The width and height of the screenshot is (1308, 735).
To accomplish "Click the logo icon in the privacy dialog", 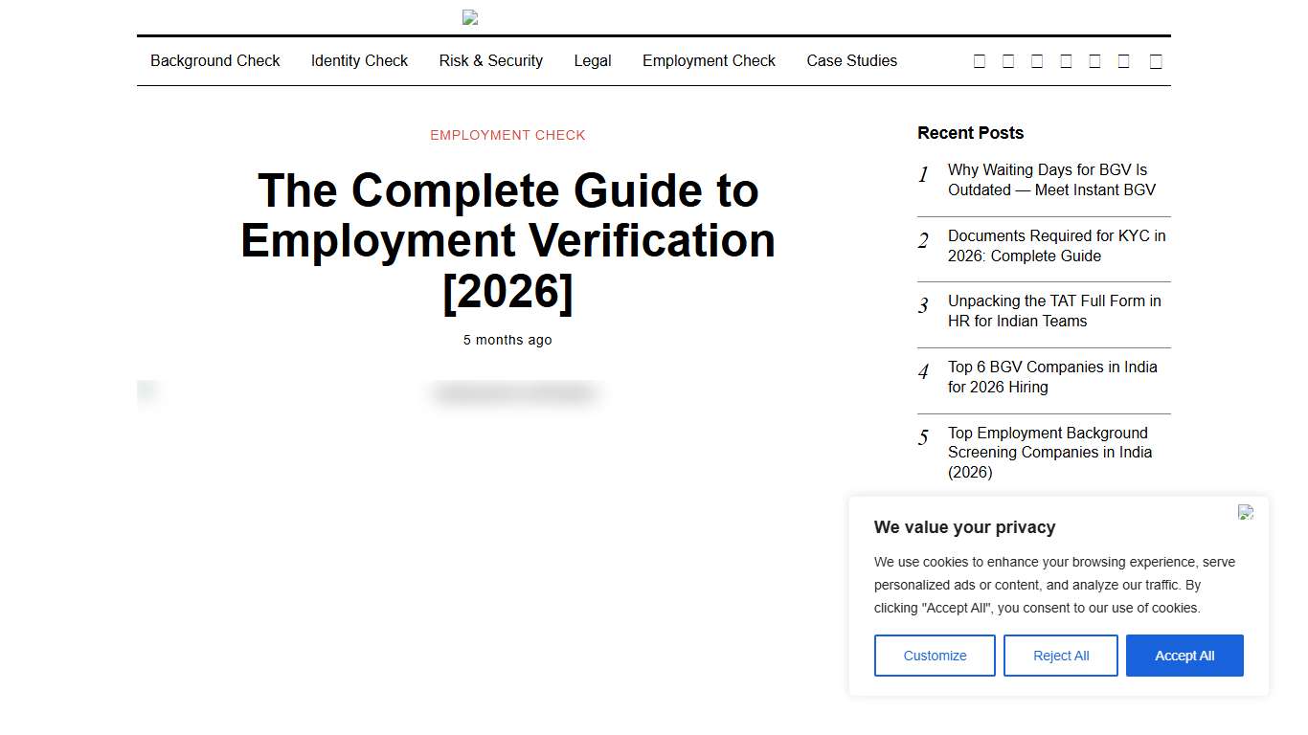I will click(x=1245, y=513).
